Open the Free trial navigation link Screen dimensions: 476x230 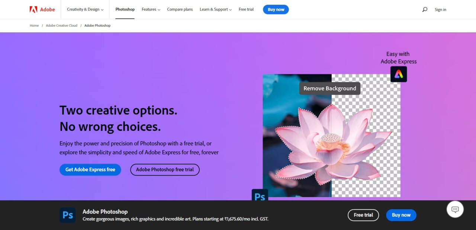pos(246,9)
